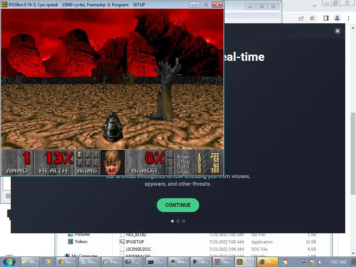Minimize the DOSBox window
356x267 pixels.
(195, 5)
